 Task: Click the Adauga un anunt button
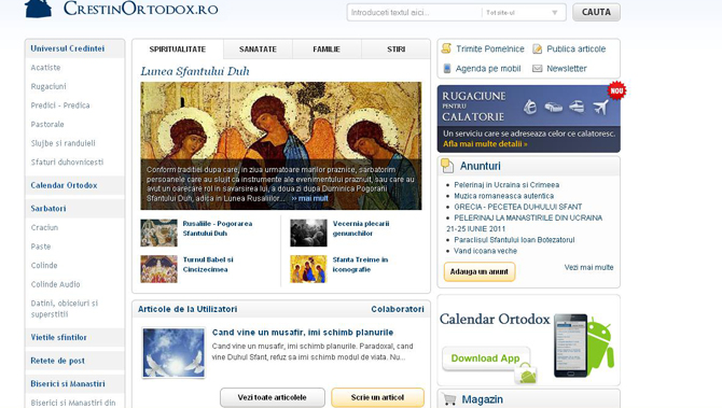click(x=479, y=272)
